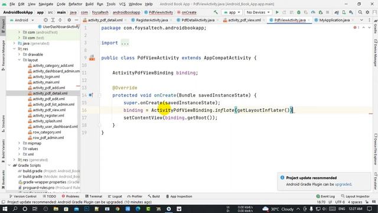Viewport: 378px width, 213px height.
Task: Open the App Inspection tool window
Action: coord(179,196)
